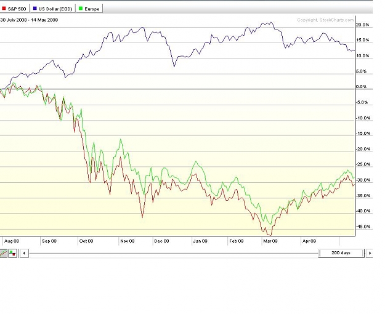Click the right scroll arrow button
Image resolution: width=385 pixels, height=314 pixels.
(x=370, y=253)
